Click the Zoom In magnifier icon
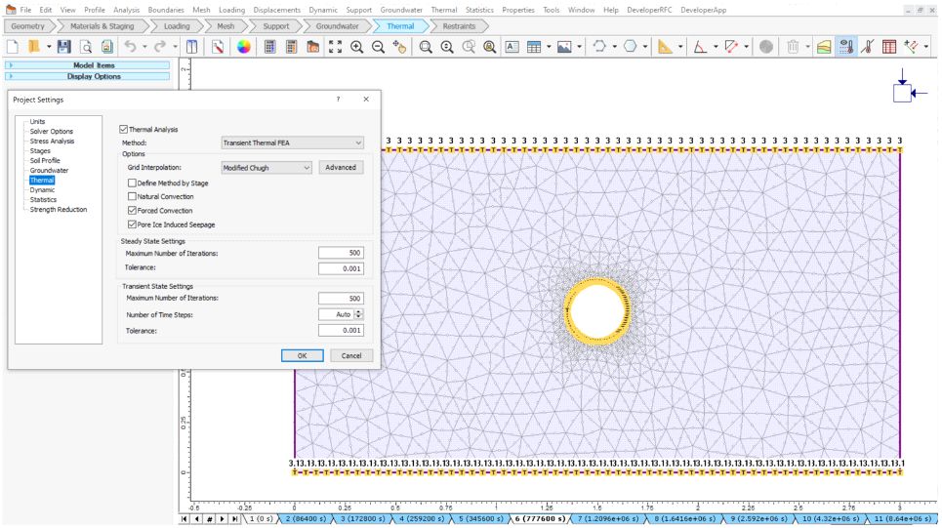This screenshot has height=528, width=942. click(357, 47)
